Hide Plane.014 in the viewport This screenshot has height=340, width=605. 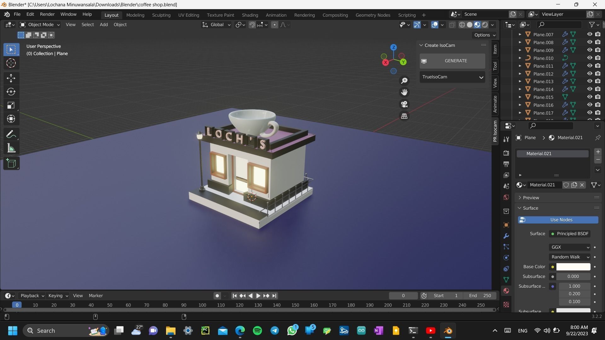point(590,89)
